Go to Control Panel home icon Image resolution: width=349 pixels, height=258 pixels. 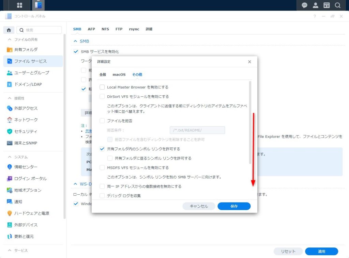tap(9, 30)
